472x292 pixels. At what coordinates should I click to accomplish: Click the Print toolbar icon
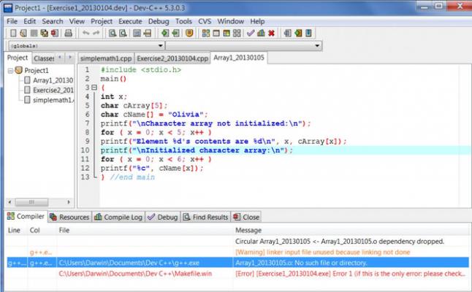(69, 33)
